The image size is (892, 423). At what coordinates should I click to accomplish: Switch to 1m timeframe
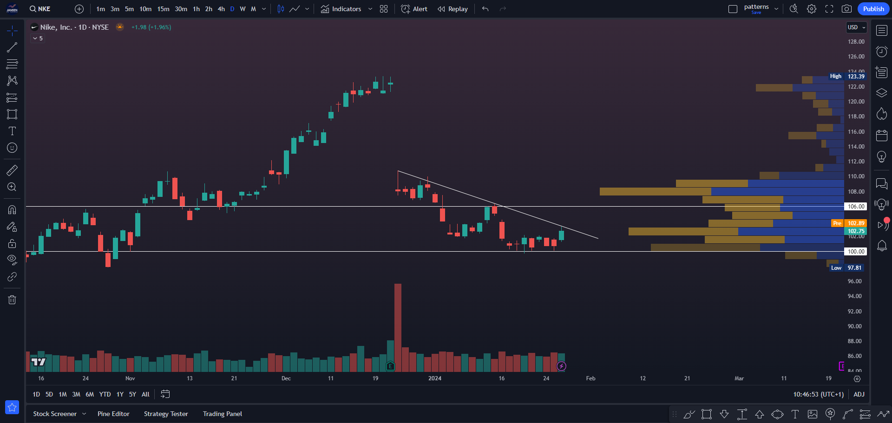coord(101,9)
